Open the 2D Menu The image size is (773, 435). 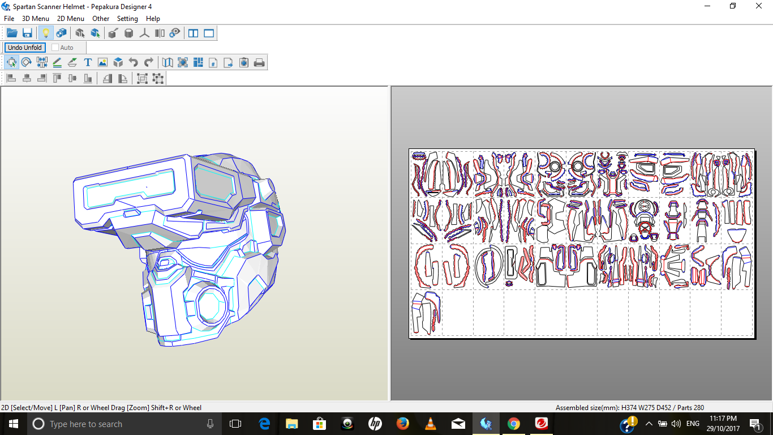(71, 19)
